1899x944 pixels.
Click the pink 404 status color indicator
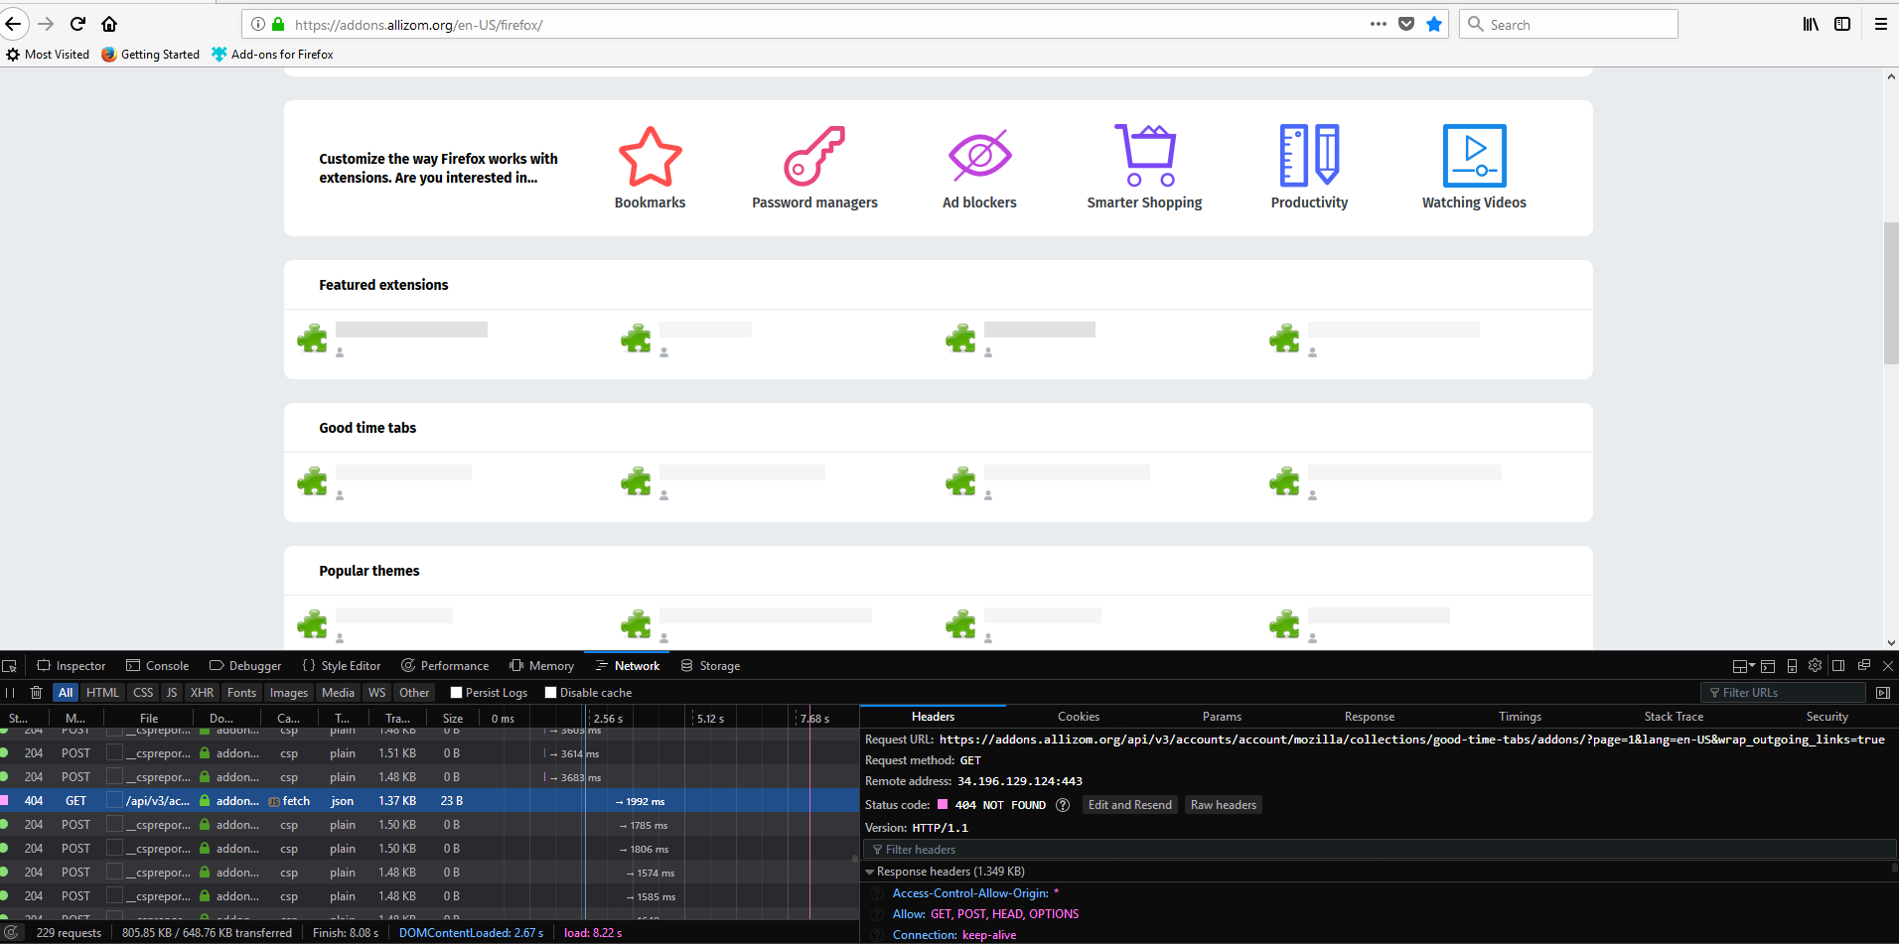click(943, 805)
